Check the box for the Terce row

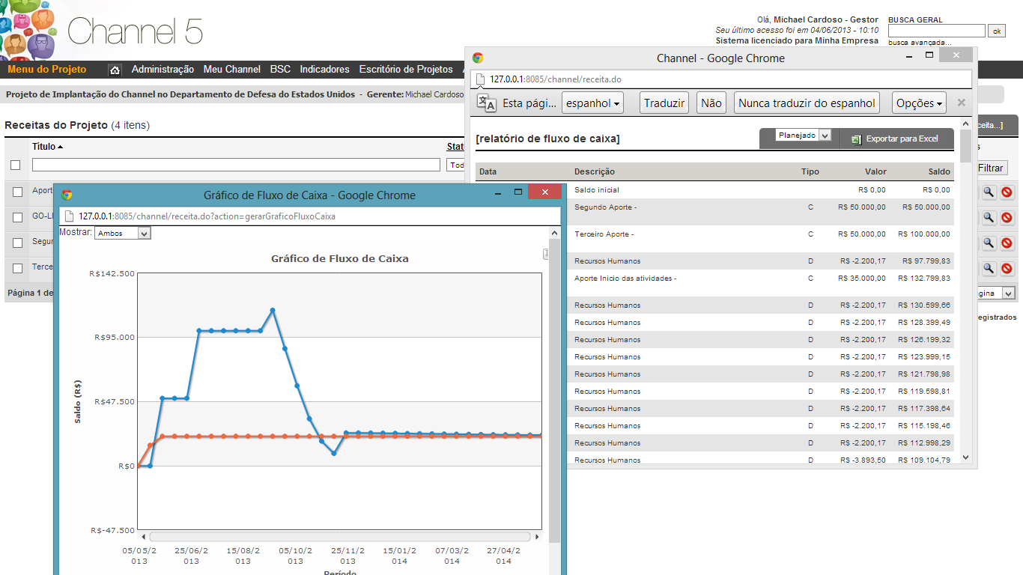point(17,268)
